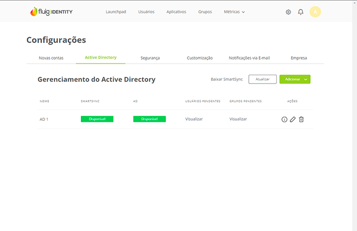This screenshot has height=231, width=357.
Task: Click the Atualizar button
Action: point(262,79)
